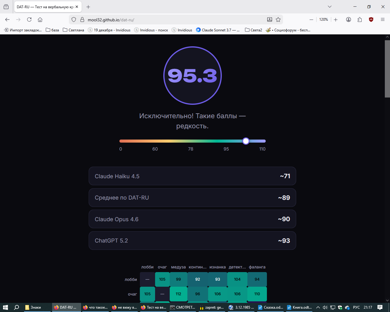Bookmark this page with the star icon
The height and width of the screenshot is (312, 390).
point(278,19)
